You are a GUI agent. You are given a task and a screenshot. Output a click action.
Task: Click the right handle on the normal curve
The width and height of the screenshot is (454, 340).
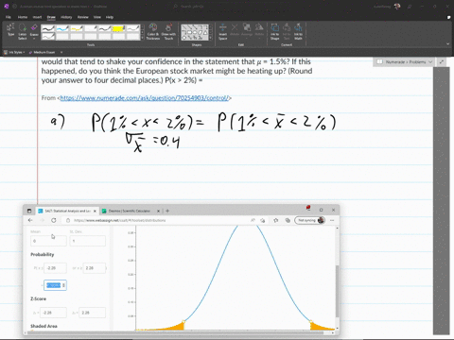311,321
